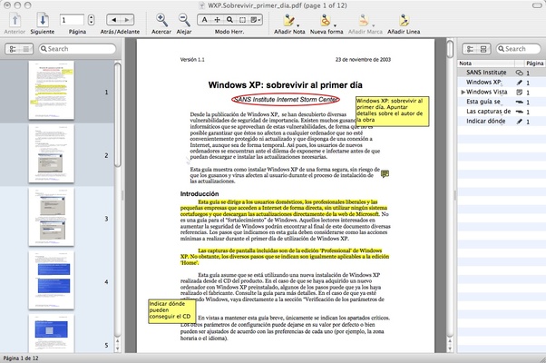Click the Introducción heading
This screenshot has width=546, height=363.
(200, 193)
